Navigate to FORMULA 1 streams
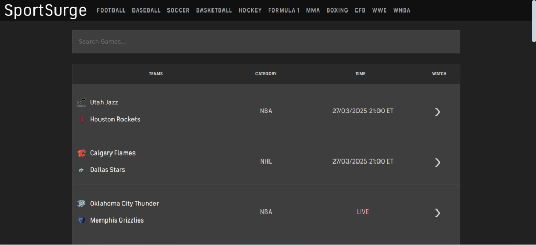 click(284, 10)
